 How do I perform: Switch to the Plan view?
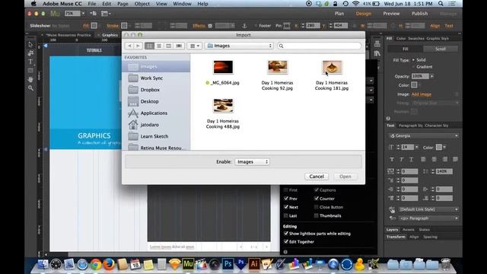pyautogui.click(x=339, y=14)
